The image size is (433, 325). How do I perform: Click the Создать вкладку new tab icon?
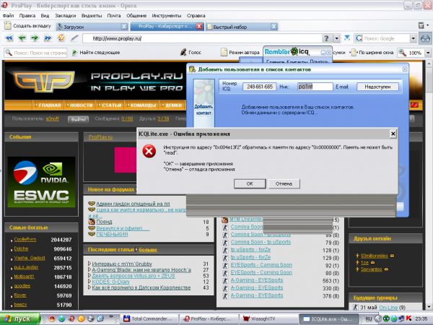coord(7,26)
